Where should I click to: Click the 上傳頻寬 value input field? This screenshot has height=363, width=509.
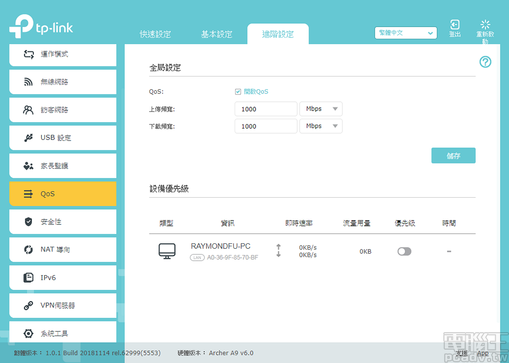[x=265, y=109]
